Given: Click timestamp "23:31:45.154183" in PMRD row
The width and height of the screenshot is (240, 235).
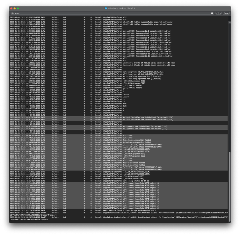Looking at the screenshot, I should tap(28, 211).
